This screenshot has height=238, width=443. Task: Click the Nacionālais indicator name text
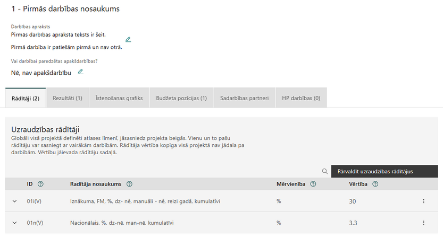pos(122,223)
